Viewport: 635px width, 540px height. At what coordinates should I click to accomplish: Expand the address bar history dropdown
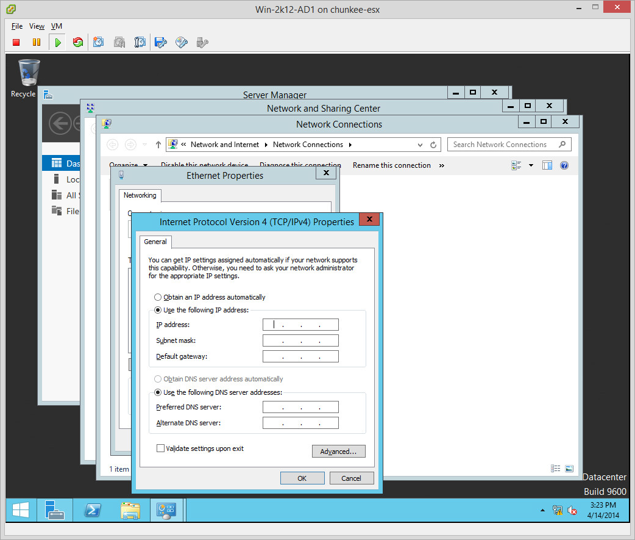click(420, 145)
